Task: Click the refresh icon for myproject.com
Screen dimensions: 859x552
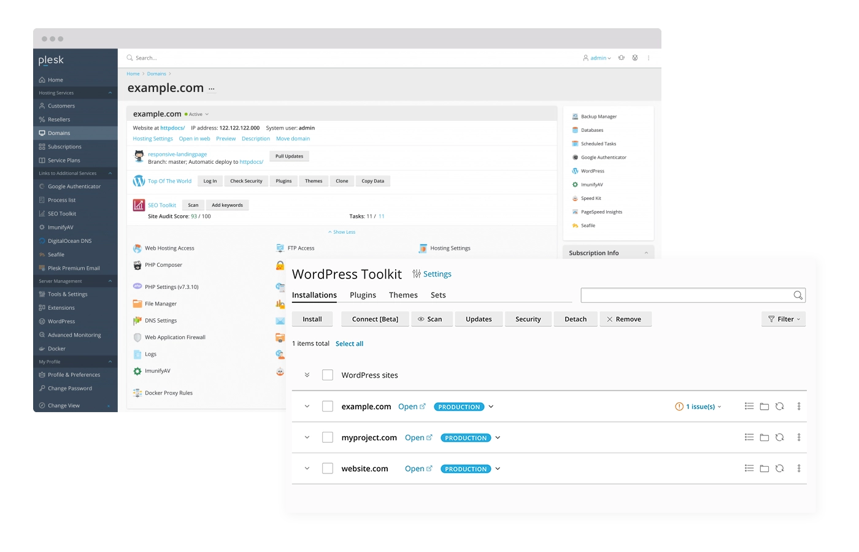Action: click(x=780, y=437)
